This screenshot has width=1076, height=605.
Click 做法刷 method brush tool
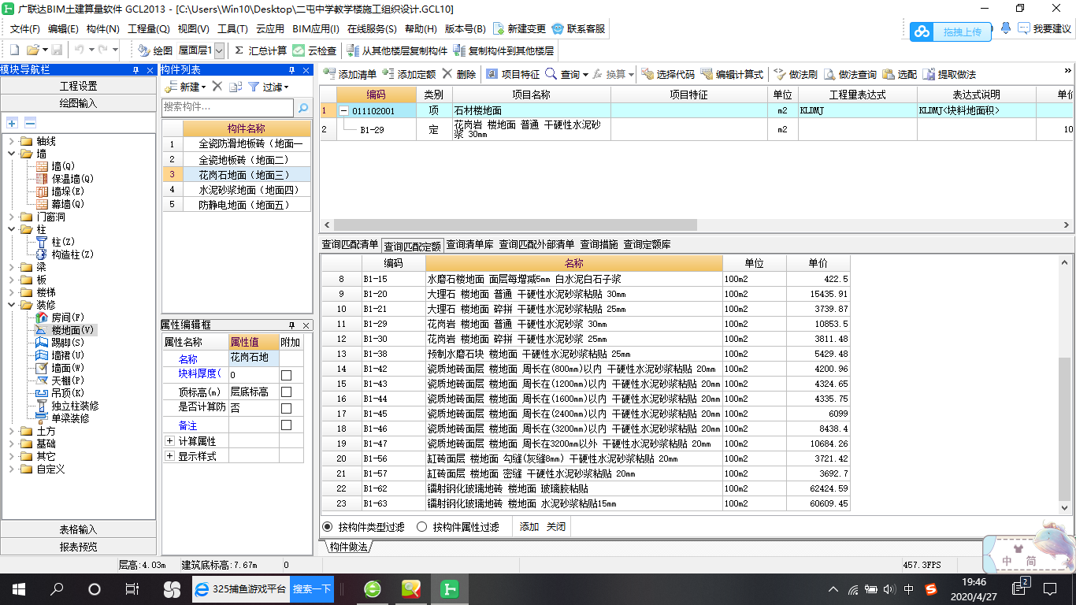click(x=796, y=74)
